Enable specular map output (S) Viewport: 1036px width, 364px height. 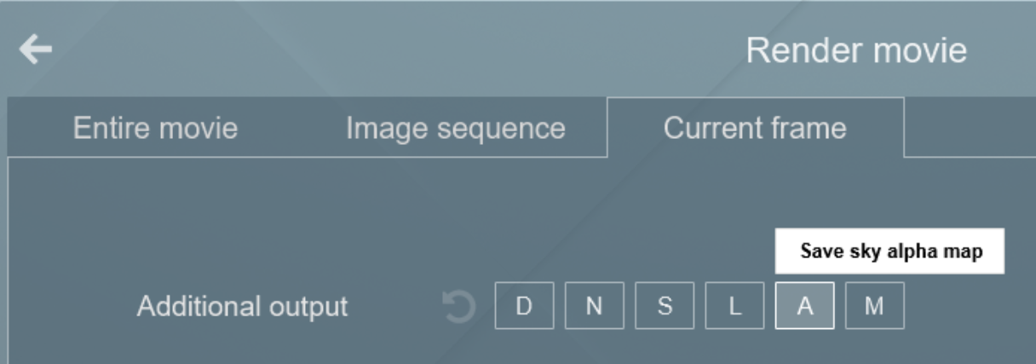pyautogui.click(x=664, y=306)
